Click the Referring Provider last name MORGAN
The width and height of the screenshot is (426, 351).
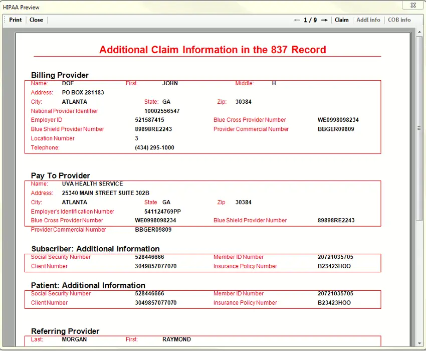(x=74, y=339)
